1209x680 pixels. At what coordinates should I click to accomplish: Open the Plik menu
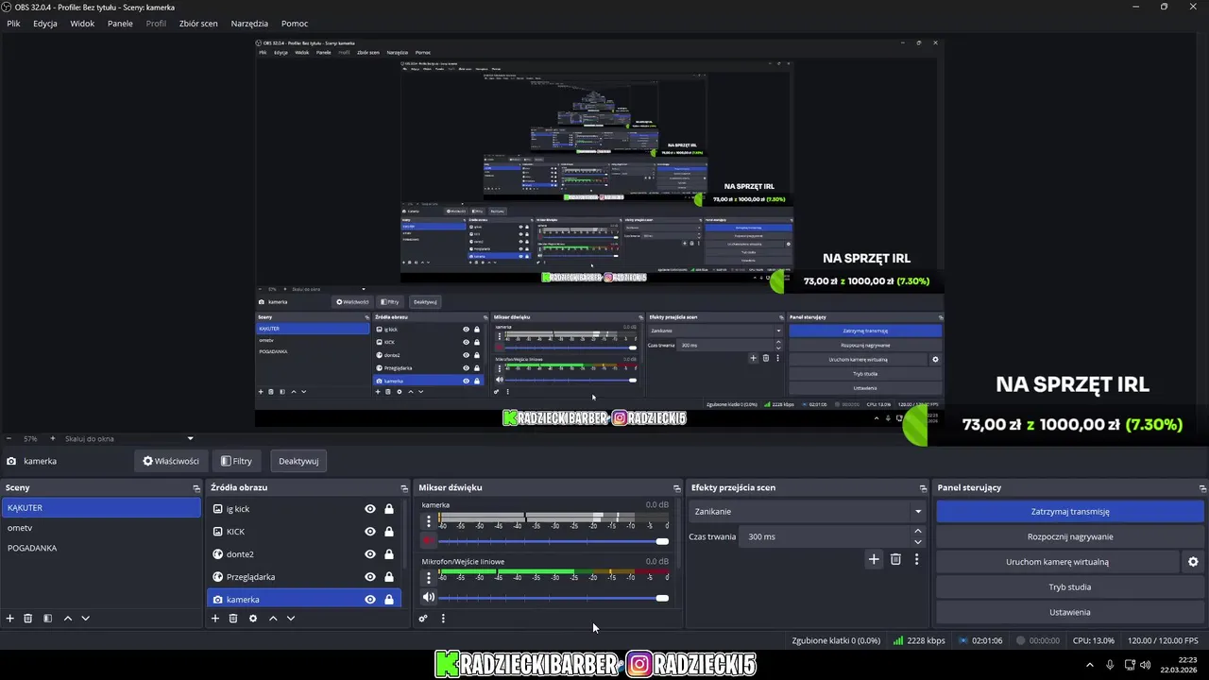point(13,24)
